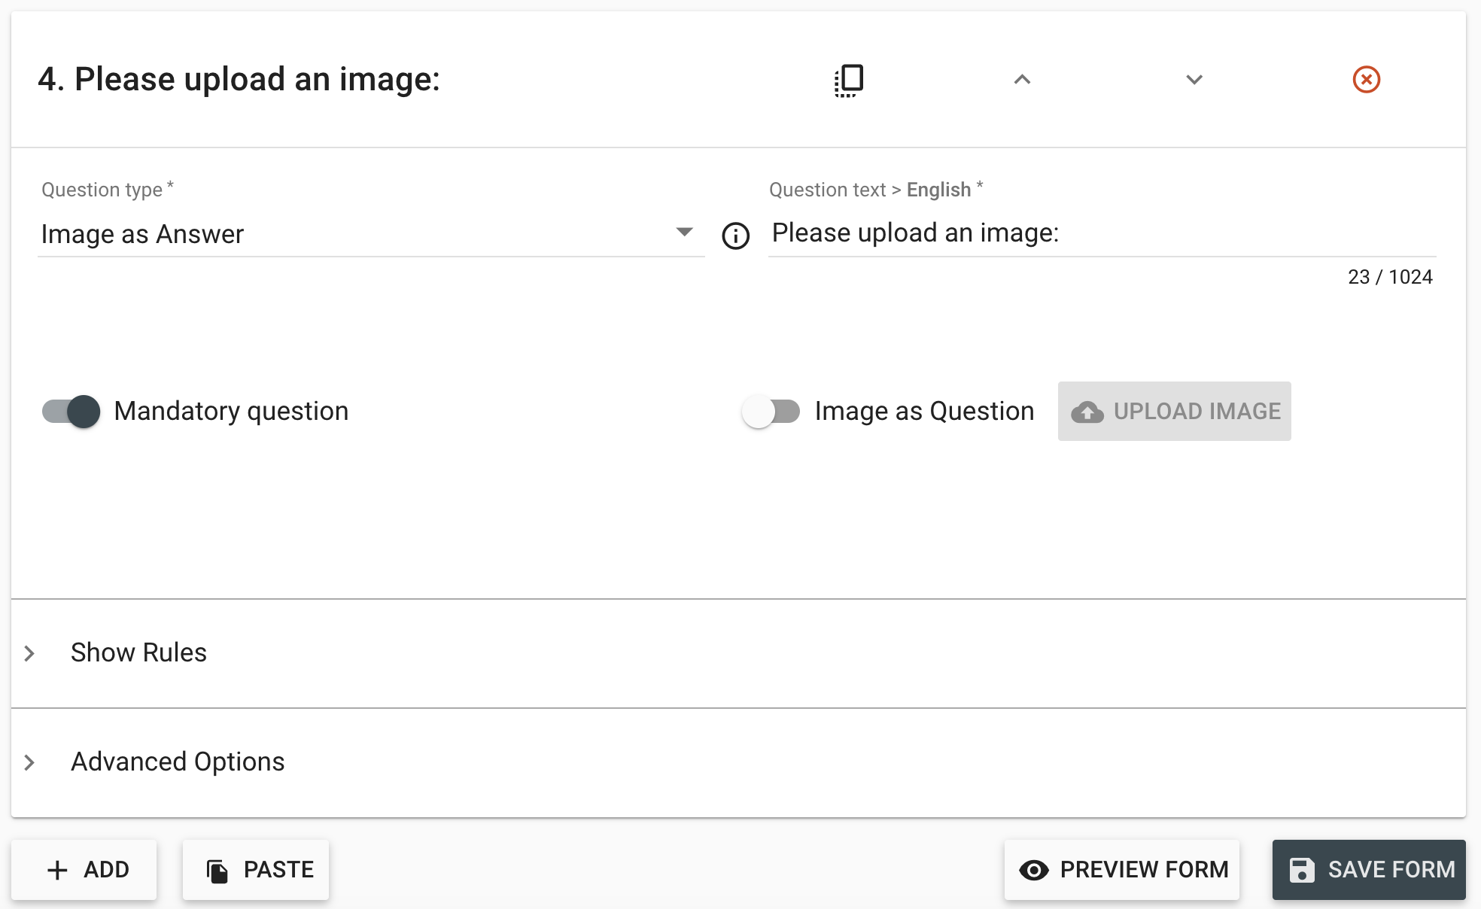Enable the Image as Question toggle

click(771, 412)
